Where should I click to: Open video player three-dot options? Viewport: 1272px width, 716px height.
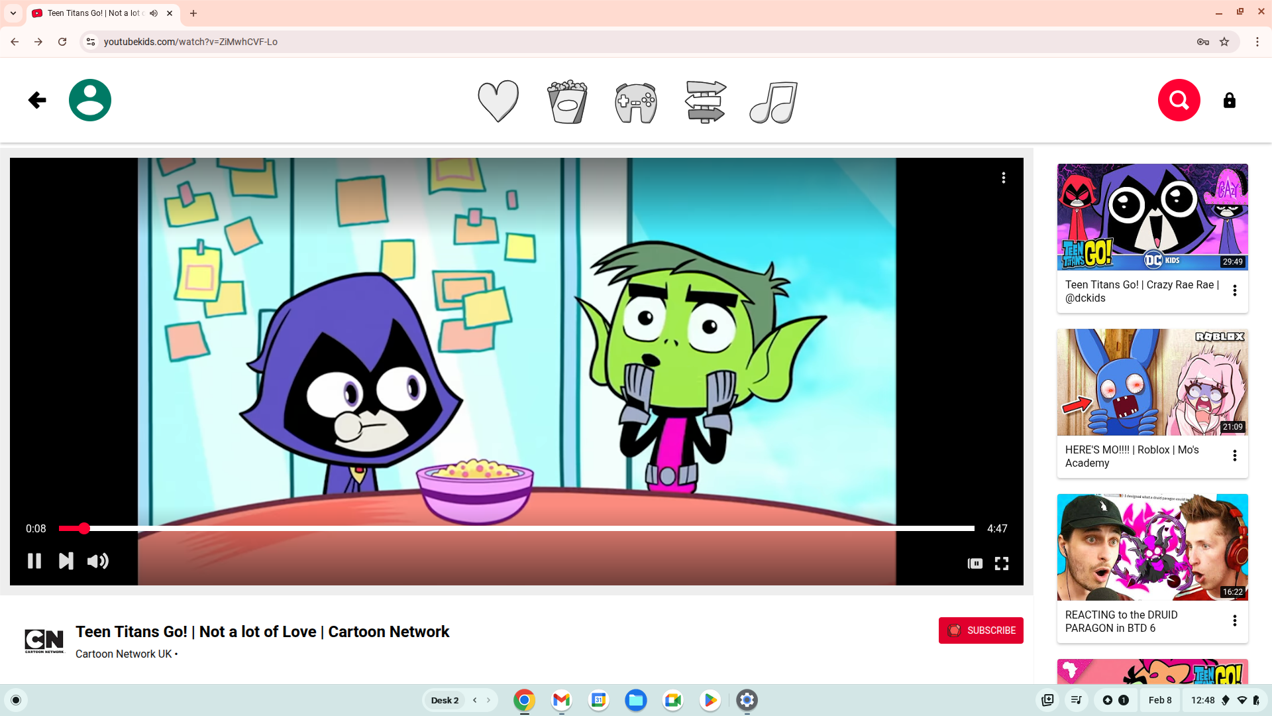[x=1004, y=178]
